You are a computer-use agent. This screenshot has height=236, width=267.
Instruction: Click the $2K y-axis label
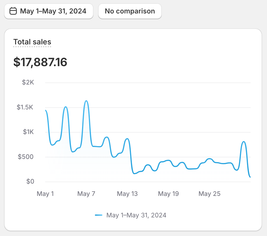tap(28, 82)
